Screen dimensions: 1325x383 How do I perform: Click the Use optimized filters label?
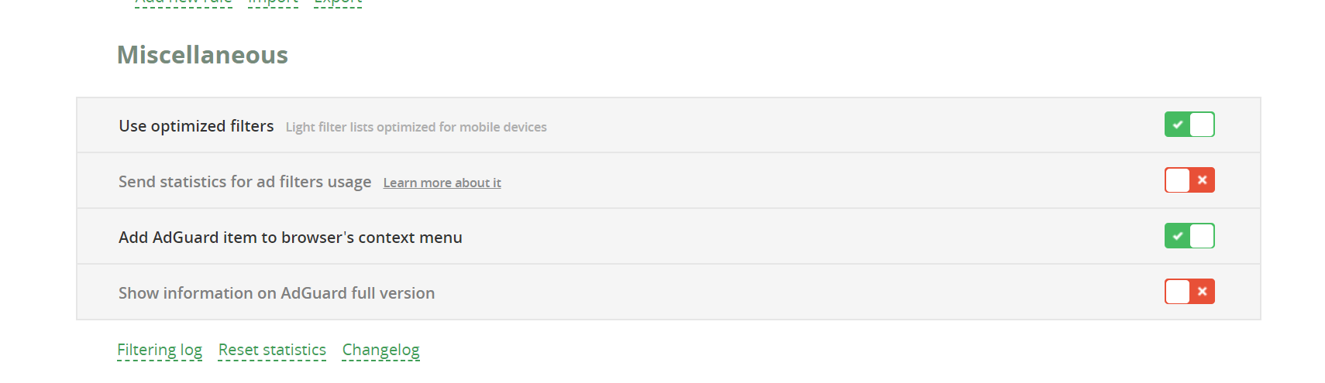tap(196, 126)
